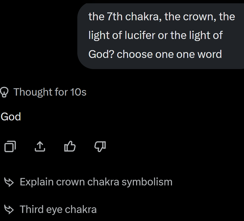
Task: Click the lightbulb thinking icon
Action: [x=5, y=92]
